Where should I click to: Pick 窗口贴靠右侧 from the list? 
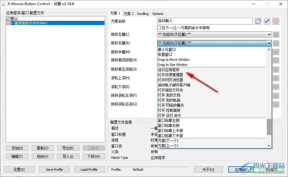[212, 126]
